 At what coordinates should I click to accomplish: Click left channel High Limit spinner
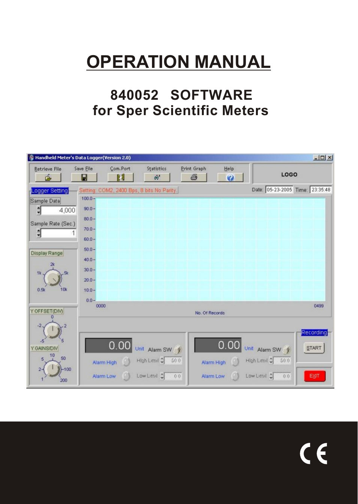click(162, 361)
